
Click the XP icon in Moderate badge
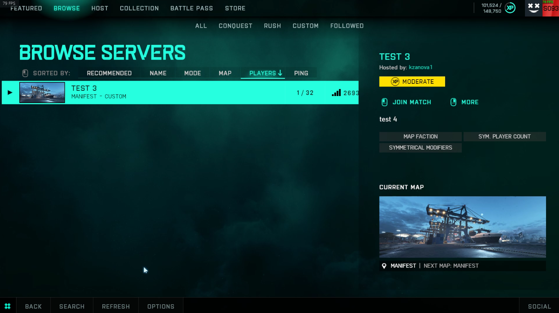tap(395, 82)
